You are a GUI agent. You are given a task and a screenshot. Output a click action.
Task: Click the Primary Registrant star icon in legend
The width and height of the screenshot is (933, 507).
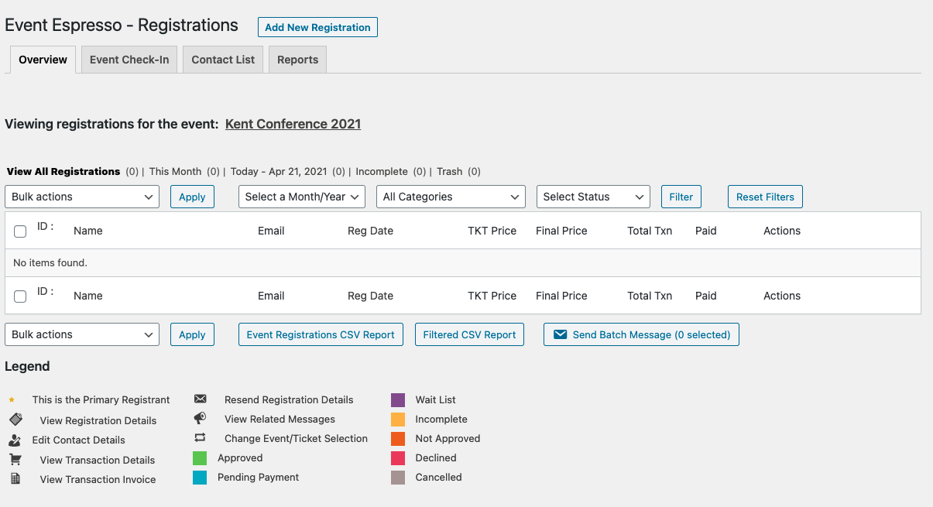tap(12, 400)
